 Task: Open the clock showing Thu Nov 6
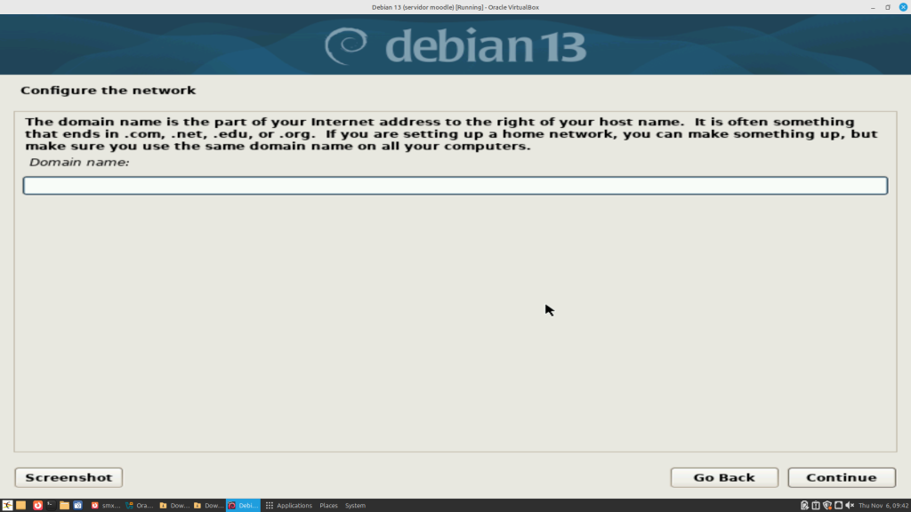[x=883, y=505]
